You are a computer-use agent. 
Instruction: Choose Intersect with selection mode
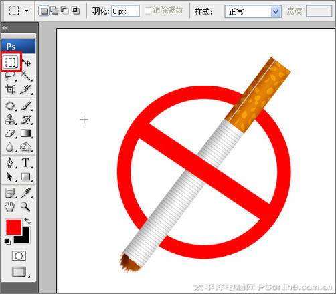(x=76, y=11)
